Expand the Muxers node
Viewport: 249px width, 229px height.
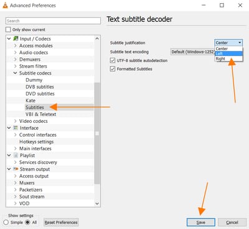16,183
